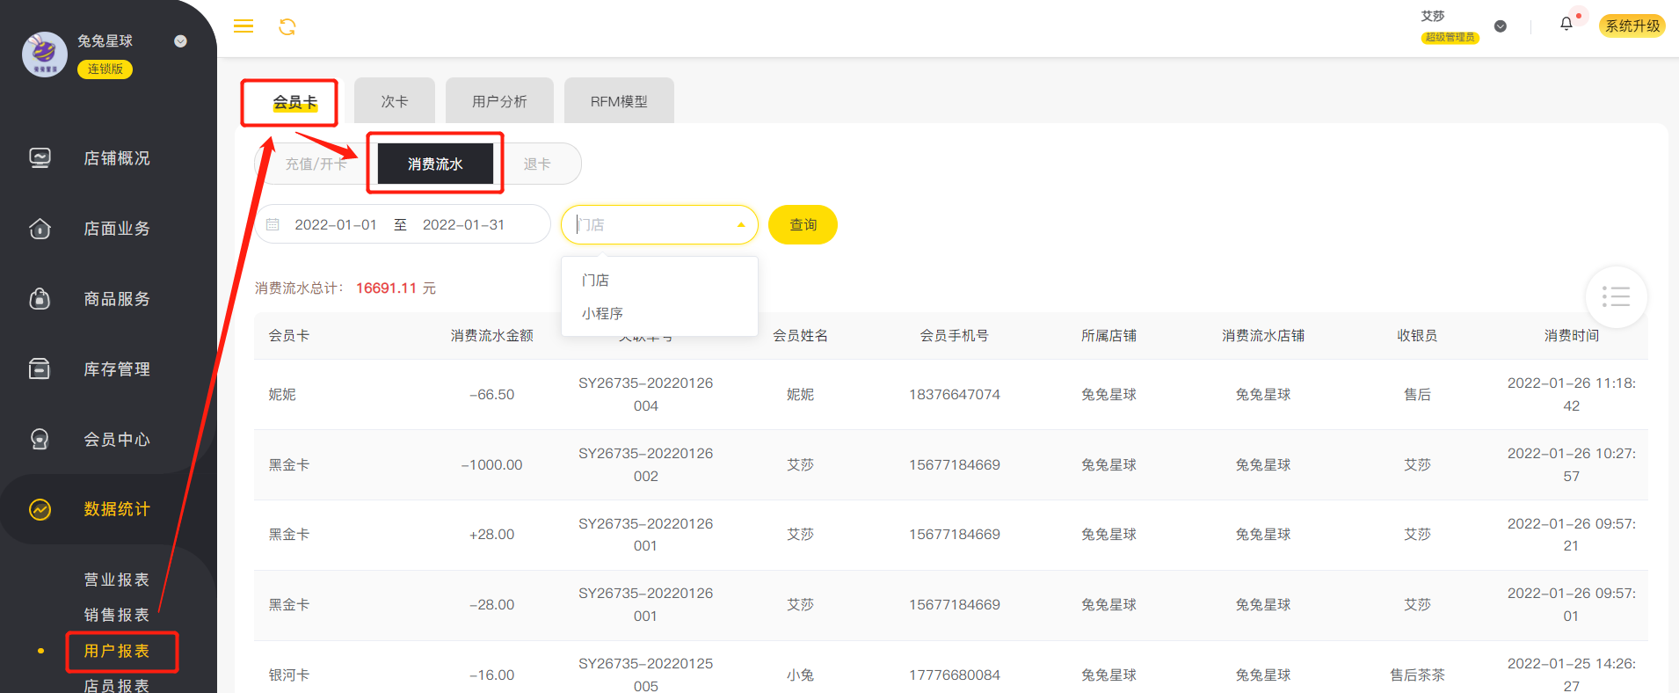Click the refresh icon in header

[x=287, y=26]
